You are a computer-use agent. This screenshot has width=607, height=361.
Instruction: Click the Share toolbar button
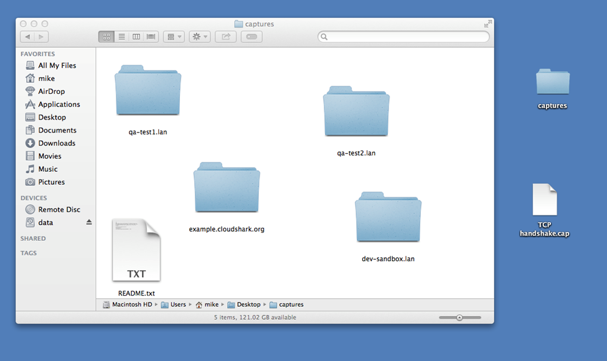click(x=225, y=37)
